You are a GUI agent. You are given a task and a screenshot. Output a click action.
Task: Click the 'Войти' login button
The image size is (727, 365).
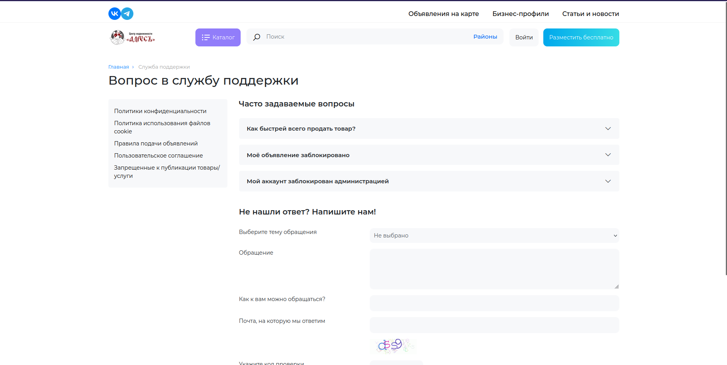click(524, 37)
